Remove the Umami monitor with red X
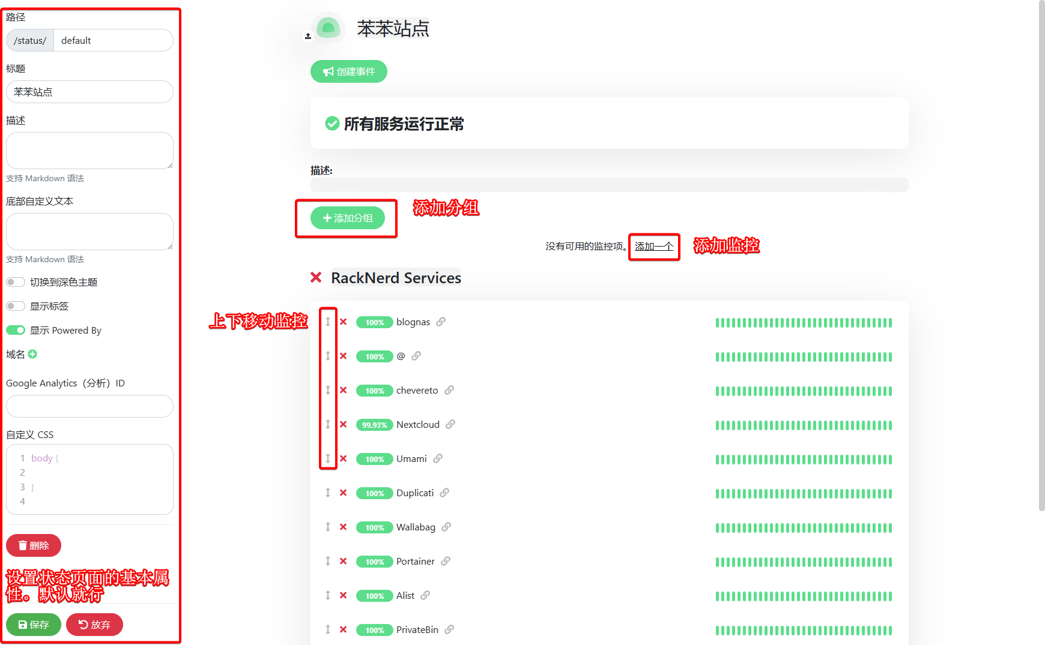Screen dimensions: 1045x645 point(344,458)
